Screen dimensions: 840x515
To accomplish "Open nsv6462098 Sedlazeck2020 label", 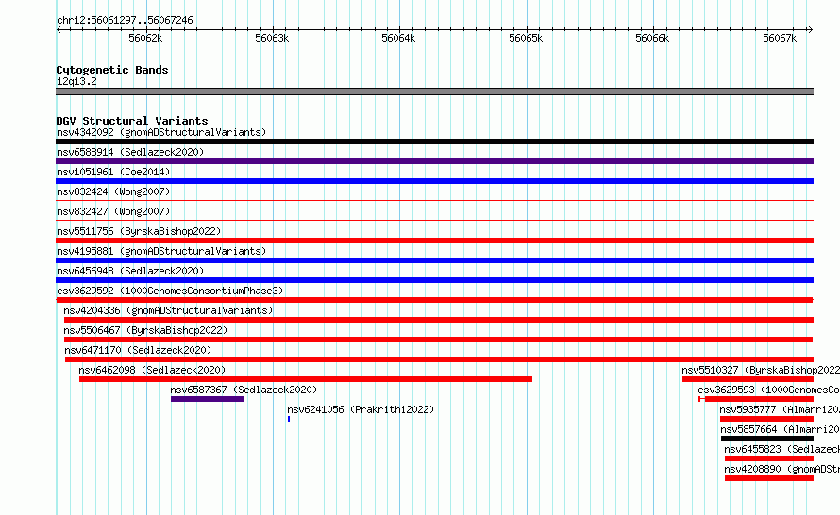I will coord(152,370).
